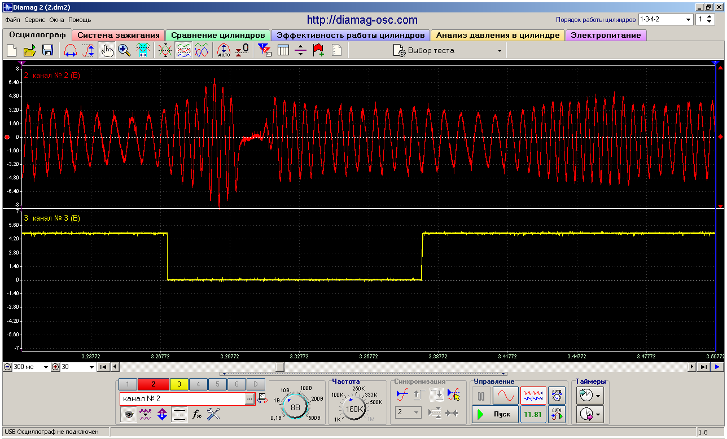Click the horizontal timeline scrollbar thumb
Image resolution: width=727 pixels, height=439 pixels.
[x=280, y=367]
